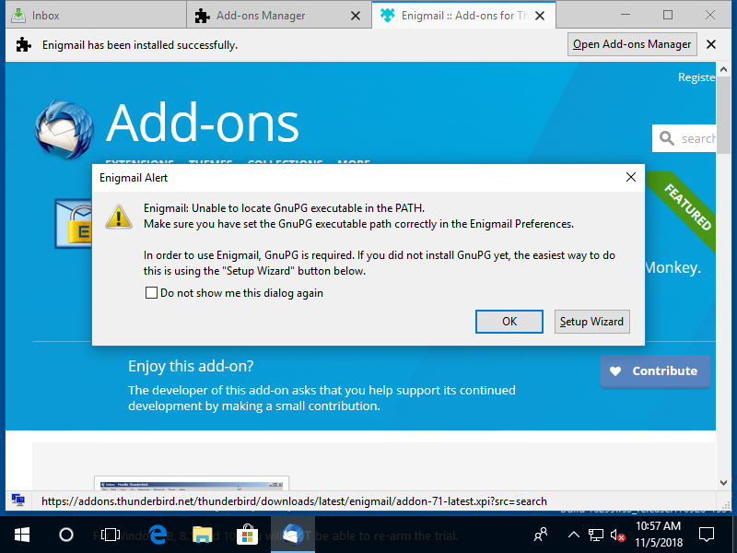Image resolution: width=737 pixels, height=553 pixels.
Task: Unmute audio via the volume tray icon
Action: click(x=617, y=534)
